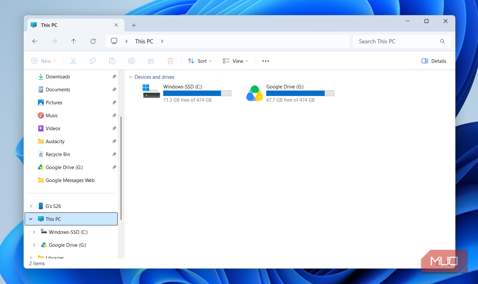Image resolution: width=478 pixels, height=284 pixels.
Task: Click the Delete trash can icon
Action: [170, 61]
